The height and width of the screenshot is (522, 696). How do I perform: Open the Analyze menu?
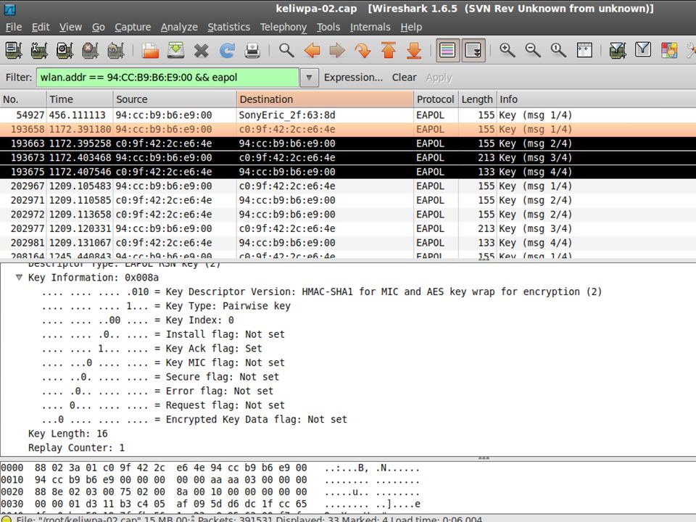[179, 27]
